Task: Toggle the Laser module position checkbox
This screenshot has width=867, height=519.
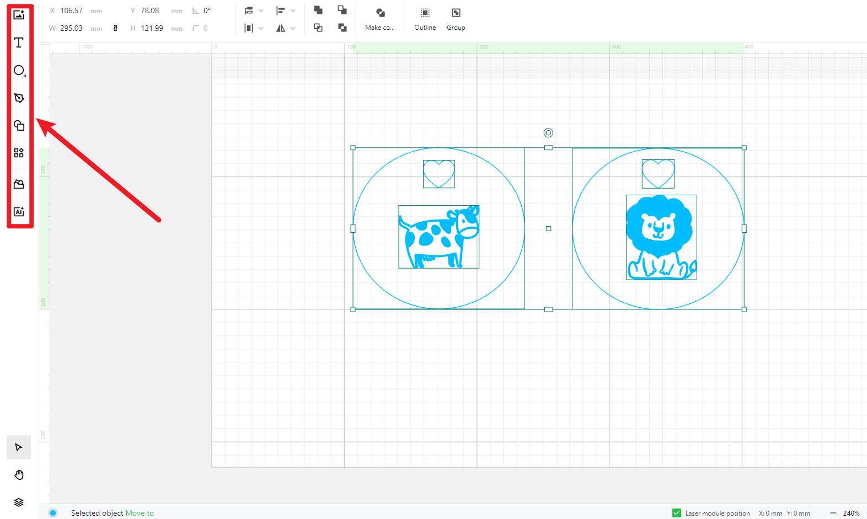Action: [677, 513]
